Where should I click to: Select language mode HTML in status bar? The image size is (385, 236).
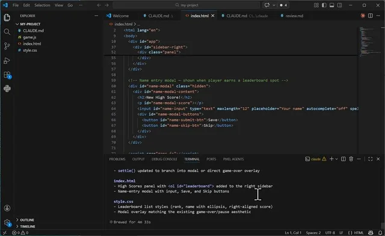click(359, 232)
